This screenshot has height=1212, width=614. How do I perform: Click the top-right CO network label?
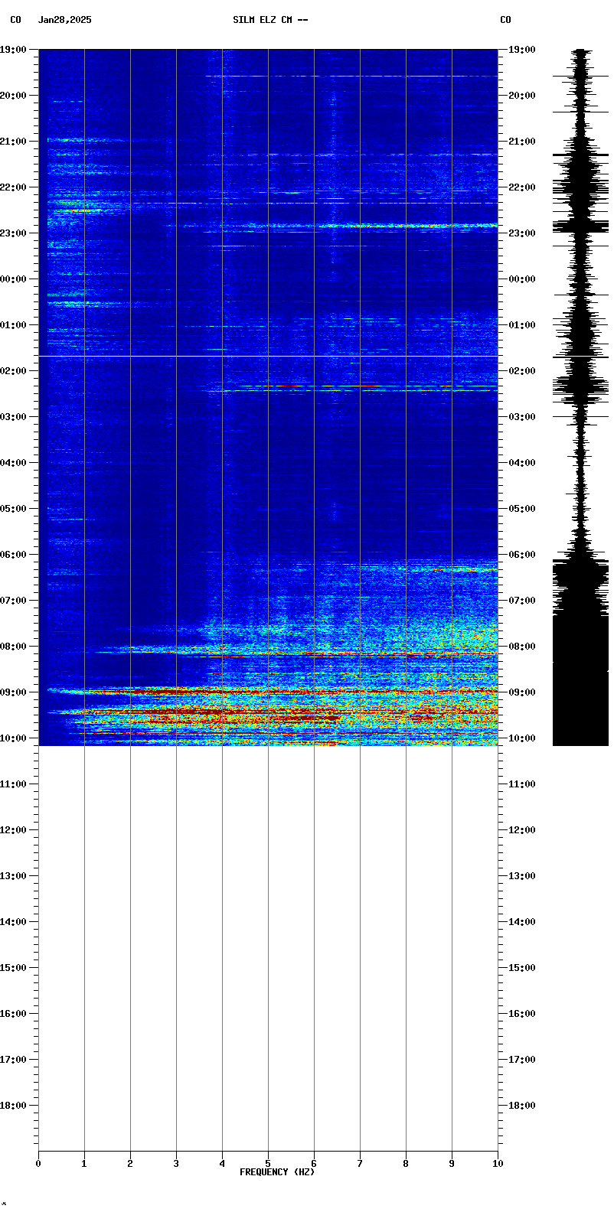pyautogui.click(x=505, y=20)
